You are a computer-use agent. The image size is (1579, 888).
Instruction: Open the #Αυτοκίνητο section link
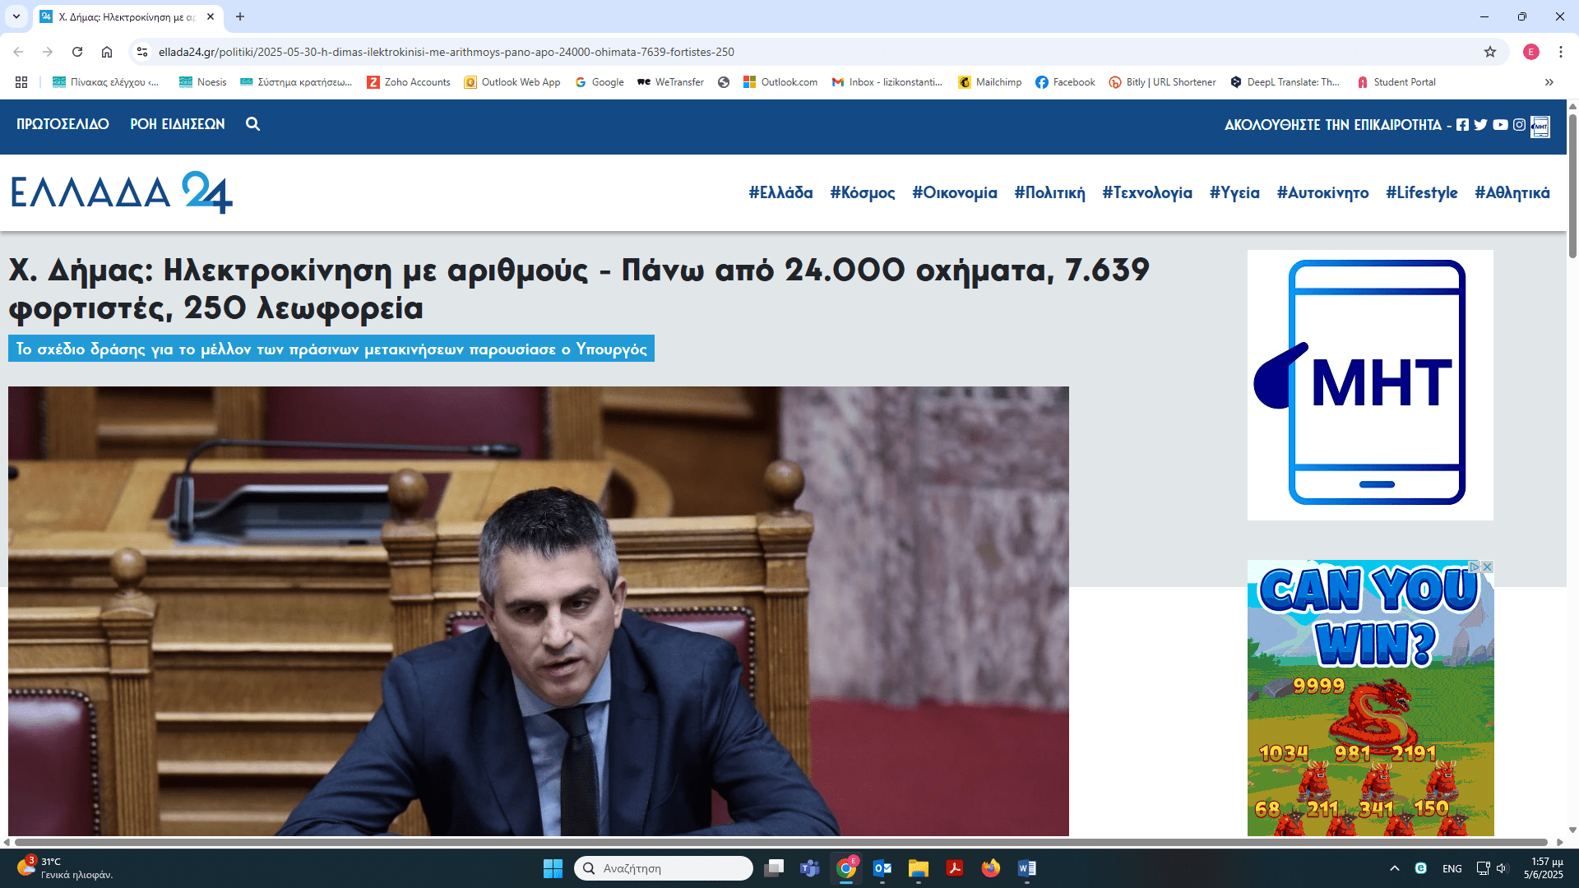1322,192
